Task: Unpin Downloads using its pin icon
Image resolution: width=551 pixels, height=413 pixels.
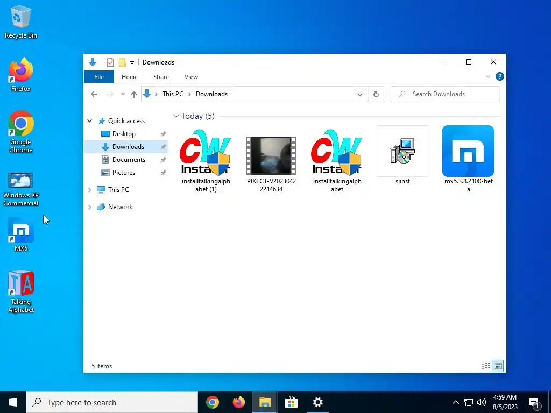Action: [x=163, y=147]
